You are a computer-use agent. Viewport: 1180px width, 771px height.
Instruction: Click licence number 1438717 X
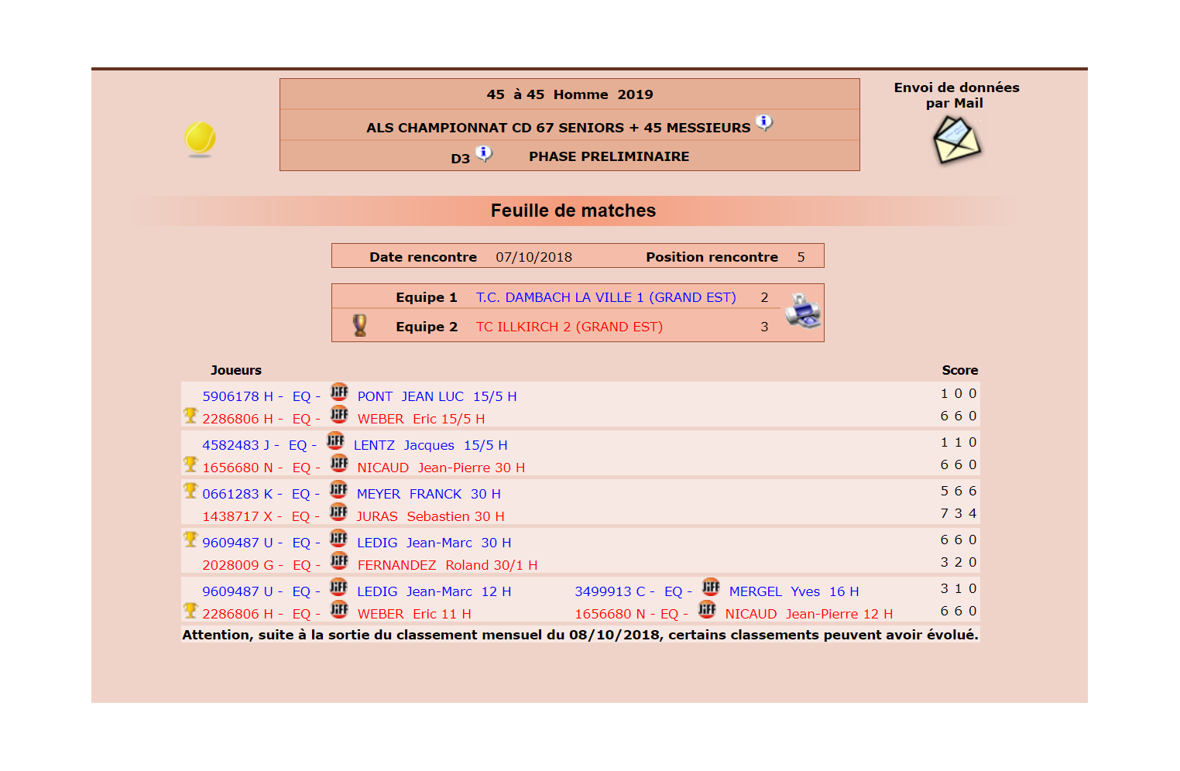(x=237, y=516)
